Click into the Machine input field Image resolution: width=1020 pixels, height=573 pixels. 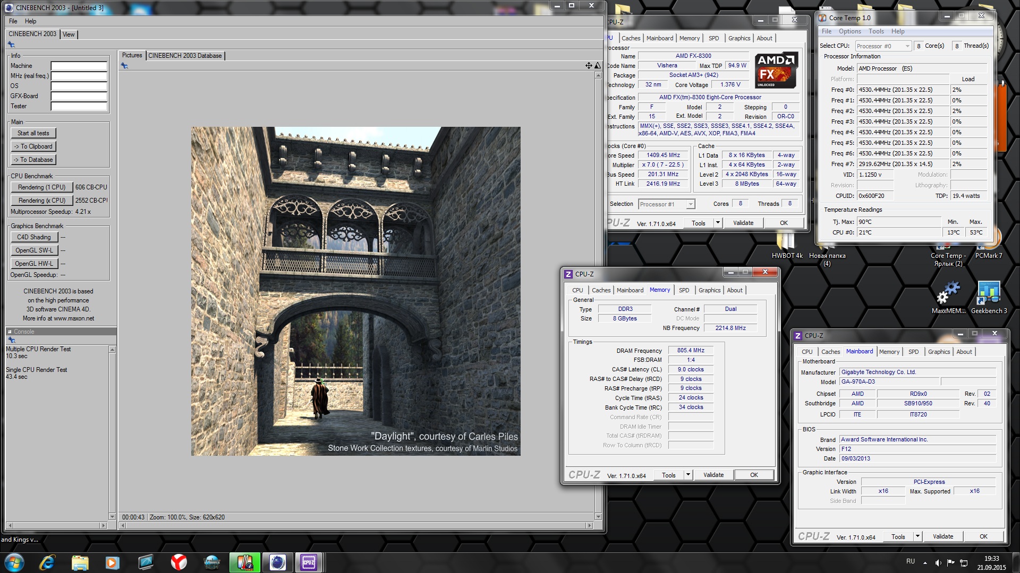point(79,66)
